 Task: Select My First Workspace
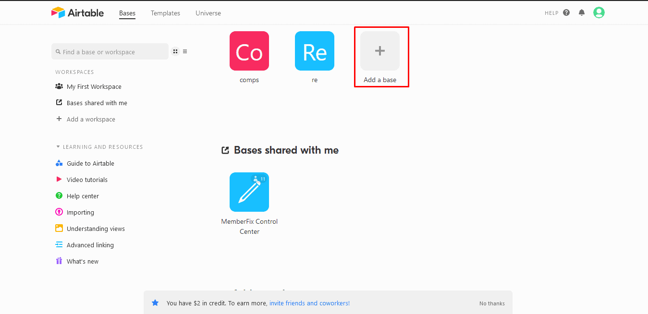tap(94, 87)
